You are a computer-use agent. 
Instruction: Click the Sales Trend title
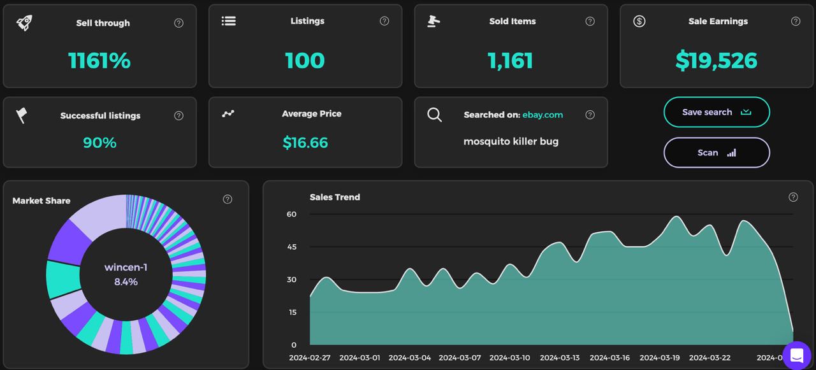pos(335,197)
